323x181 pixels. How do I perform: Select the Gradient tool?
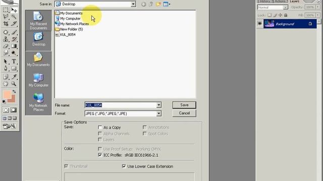14,46
